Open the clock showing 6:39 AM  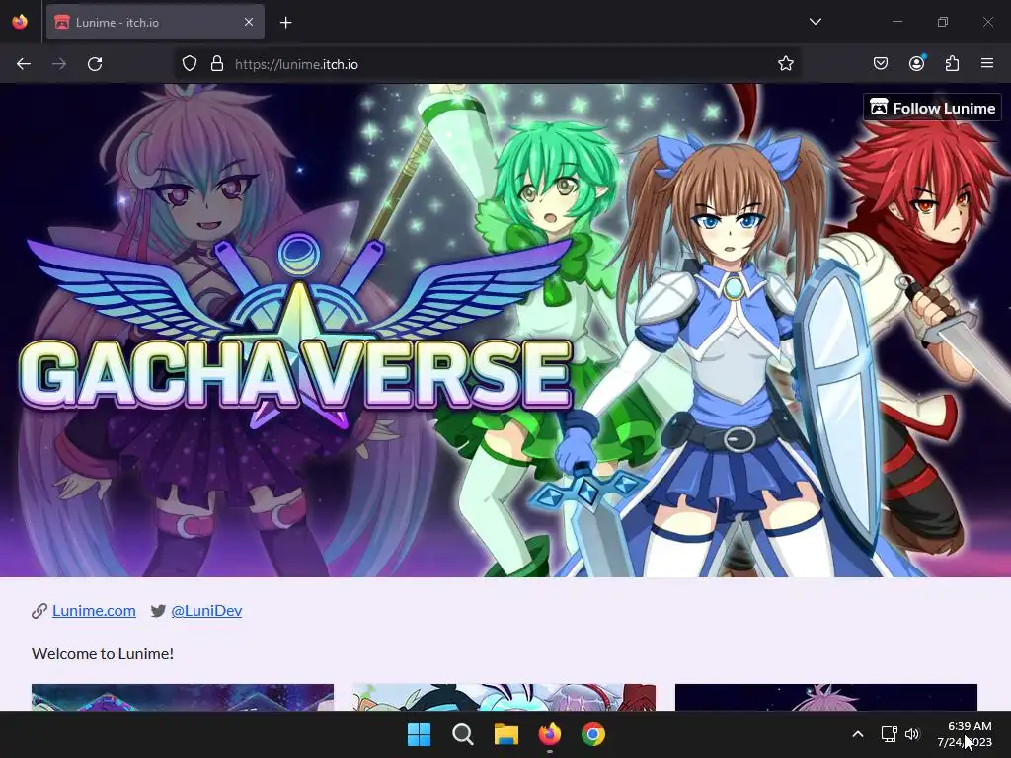click(x=965, y=734)
